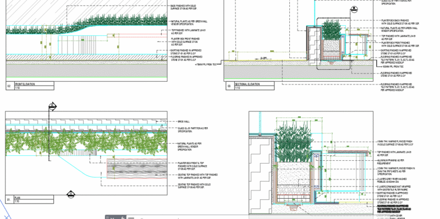Select plan's NATURAL PLANTS annotation

click(189, 147)
